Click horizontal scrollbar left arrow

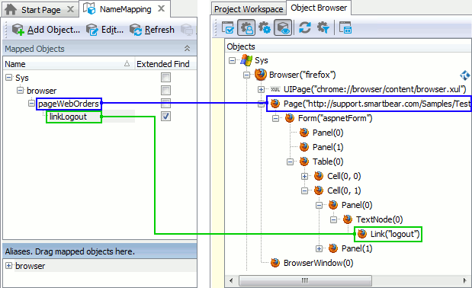click(231, 281)
